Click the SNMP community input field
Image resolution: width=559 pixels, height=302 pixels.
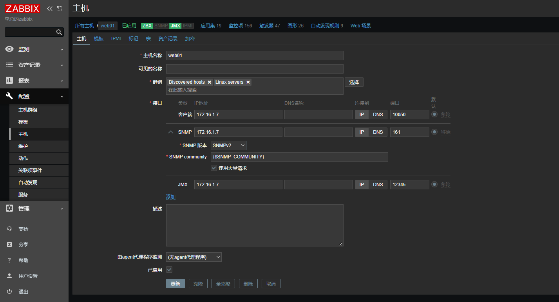coord(299,157)
